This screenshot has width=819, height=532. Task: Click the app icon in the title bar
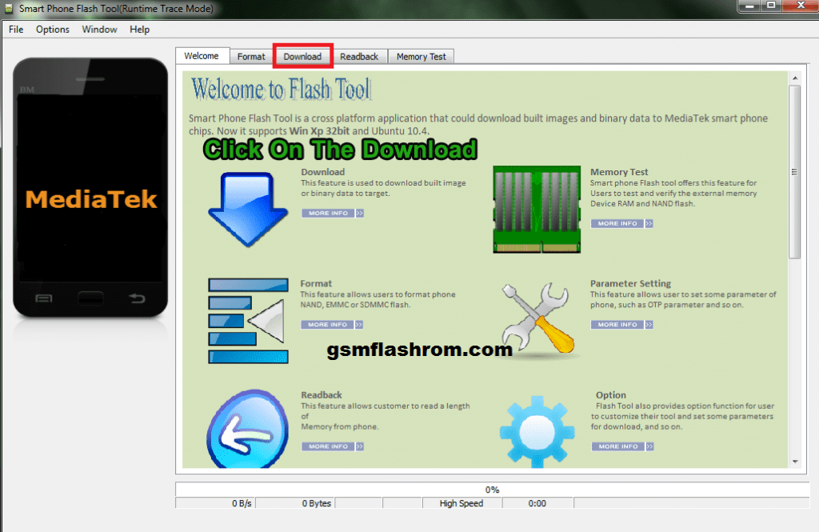[x=8, y=8]
